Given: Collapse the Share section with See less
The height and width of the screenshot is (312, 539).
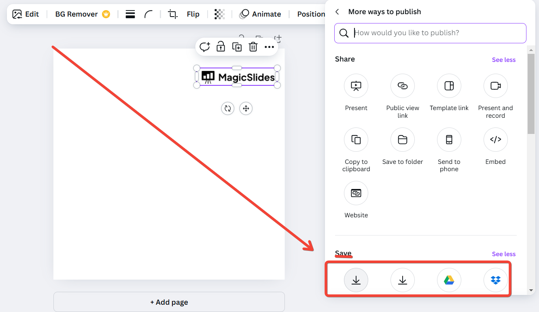Looking at the screenshot, I should coord(504,60).
